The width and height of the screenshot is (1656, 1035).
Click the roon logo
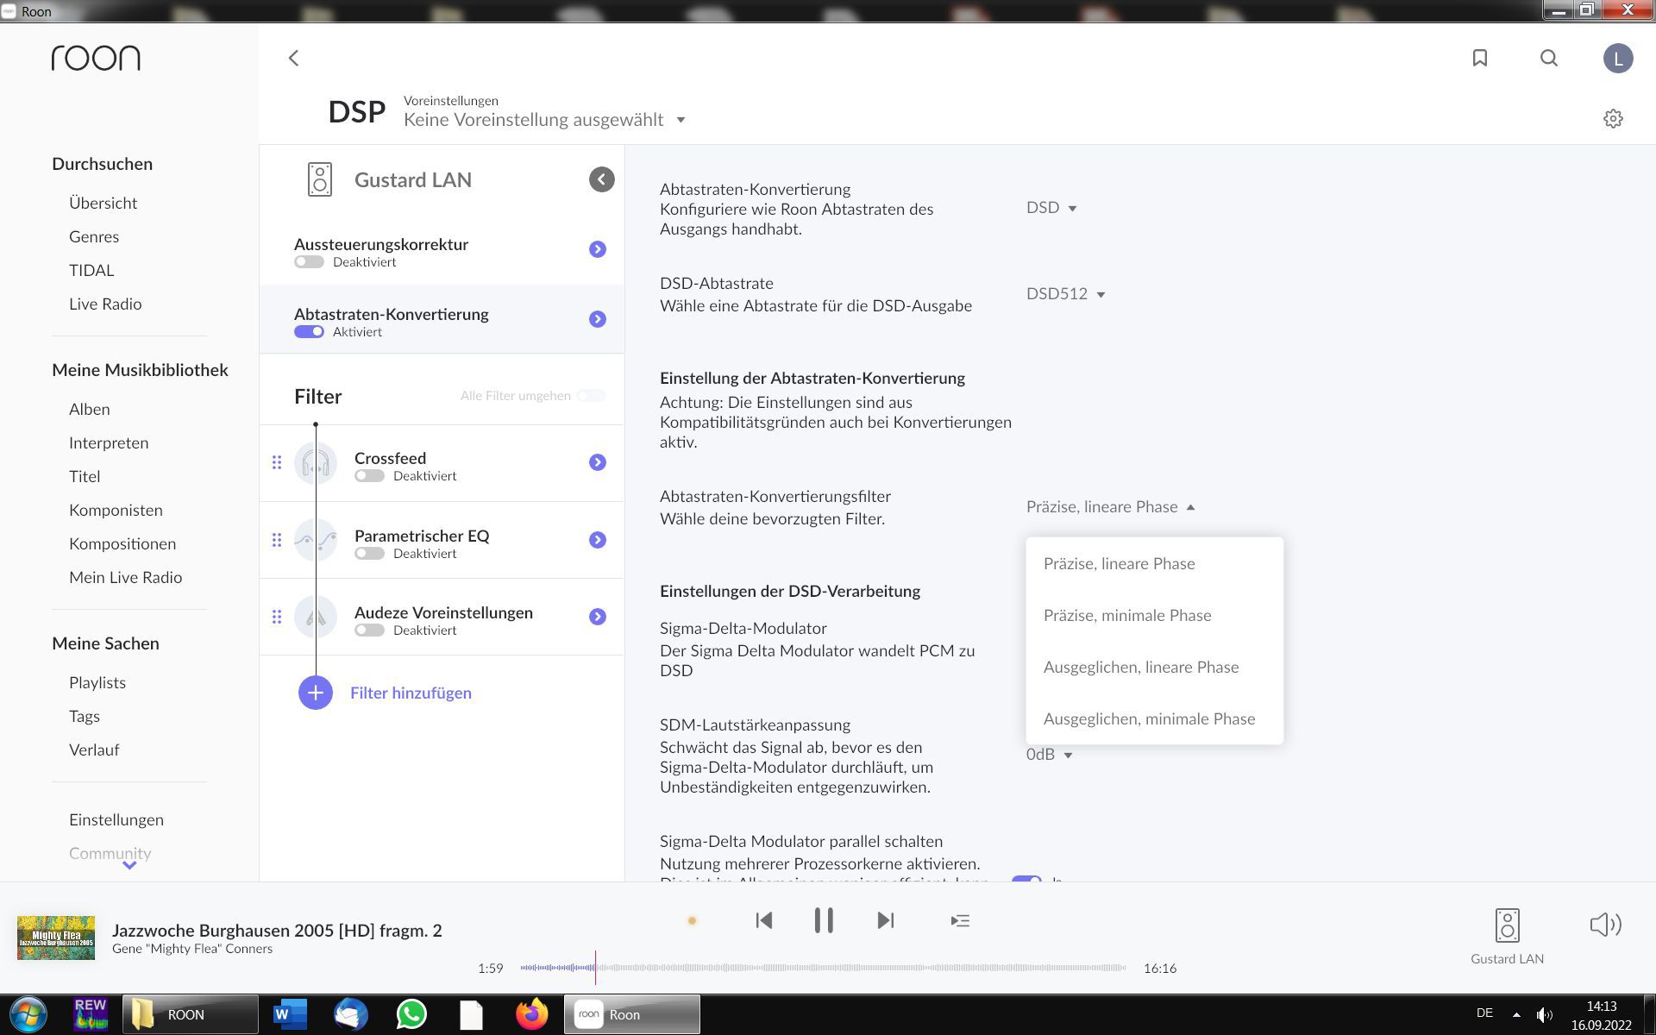click(x=96, y=58)
